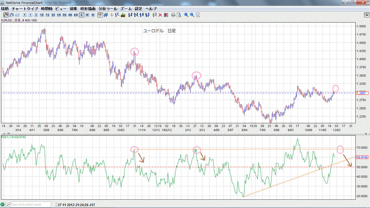The width and height of the screenshot is (370, 208).
Task: Switch to 15-minute timeframe
Action: pyautogui.click(x=48, y=15)
